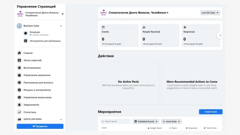Click the Denta Family logo in header
Viewport: 240px width, 135px height.
(104, 13)
